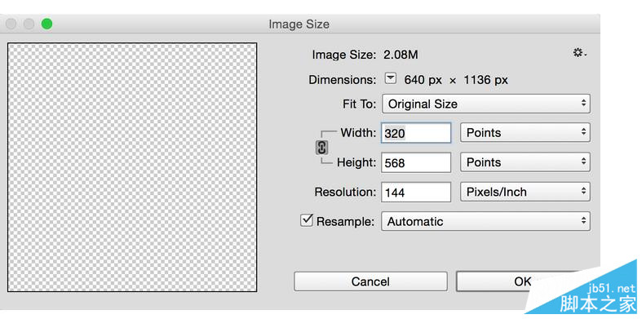Open the Width units Points dropdown
The height and width of the screenshot is (319, 642).
pos(525,133)
